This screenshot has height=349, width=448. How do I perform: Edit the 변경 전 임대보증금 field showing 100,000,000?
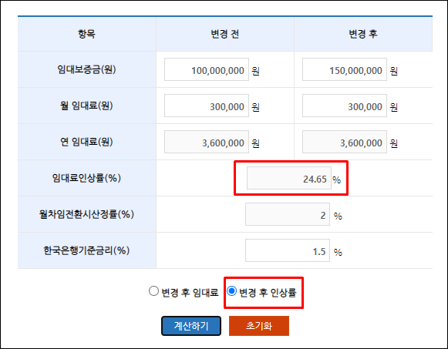[207, 69]
